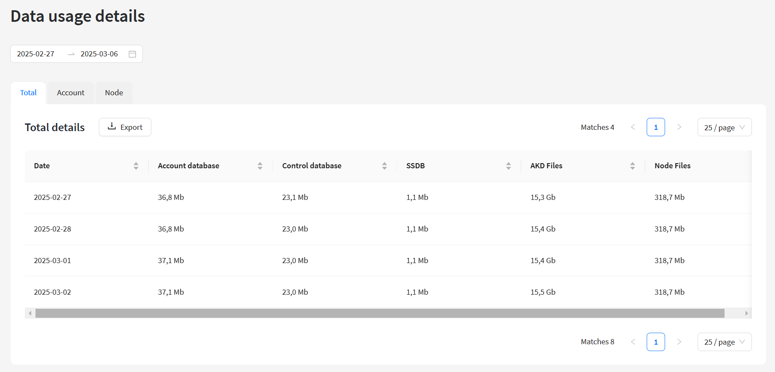Image resolution: width=775 pixels, height=372 pixels.
Task: Open the bottom 25 / page dropdown
Action: (x=724, y=342)
